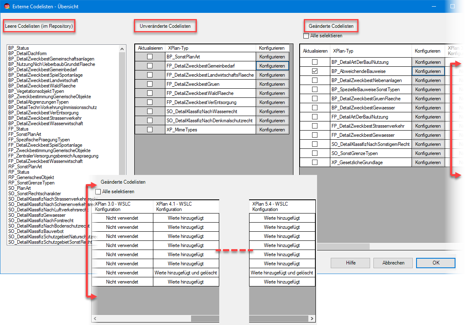Open Konfigurieren for BP_DetailArtDerBaulNutzung

(428, 62)
